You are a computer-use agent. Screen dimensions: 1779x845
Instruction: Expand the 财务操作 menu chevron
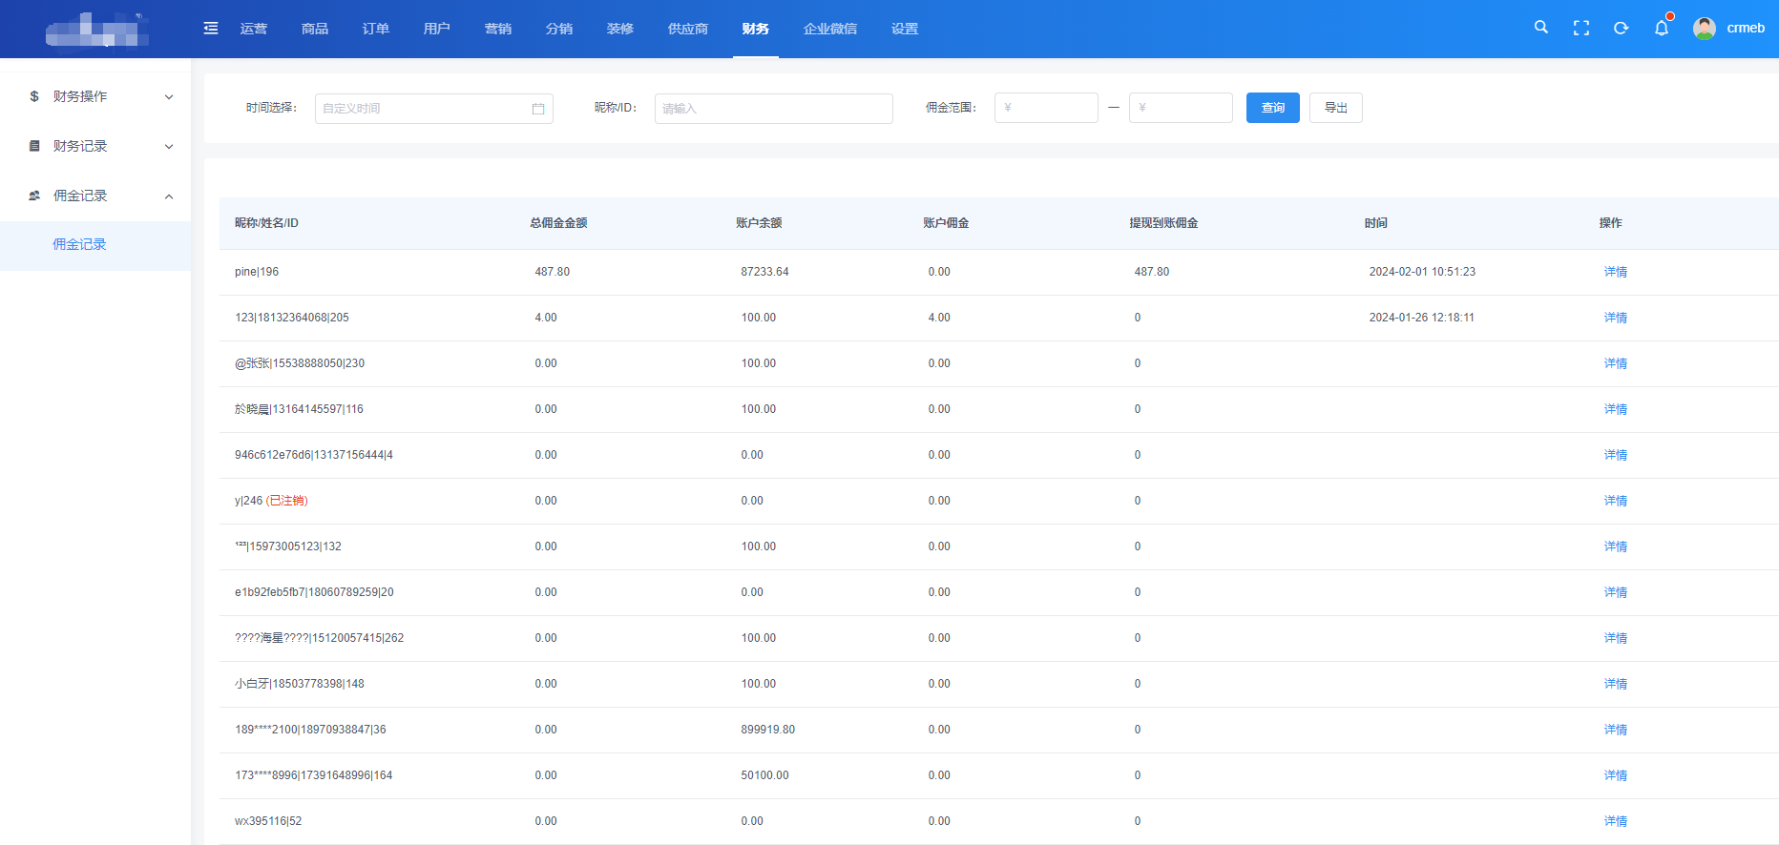click(169, 97)
